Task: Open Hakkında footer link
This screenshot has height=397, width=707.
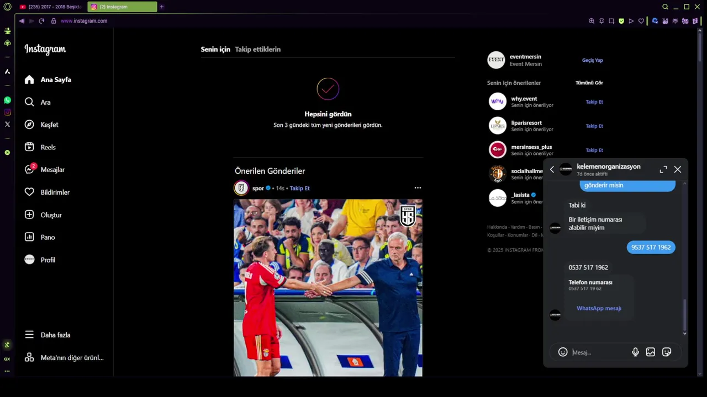Action: (497, 227)
